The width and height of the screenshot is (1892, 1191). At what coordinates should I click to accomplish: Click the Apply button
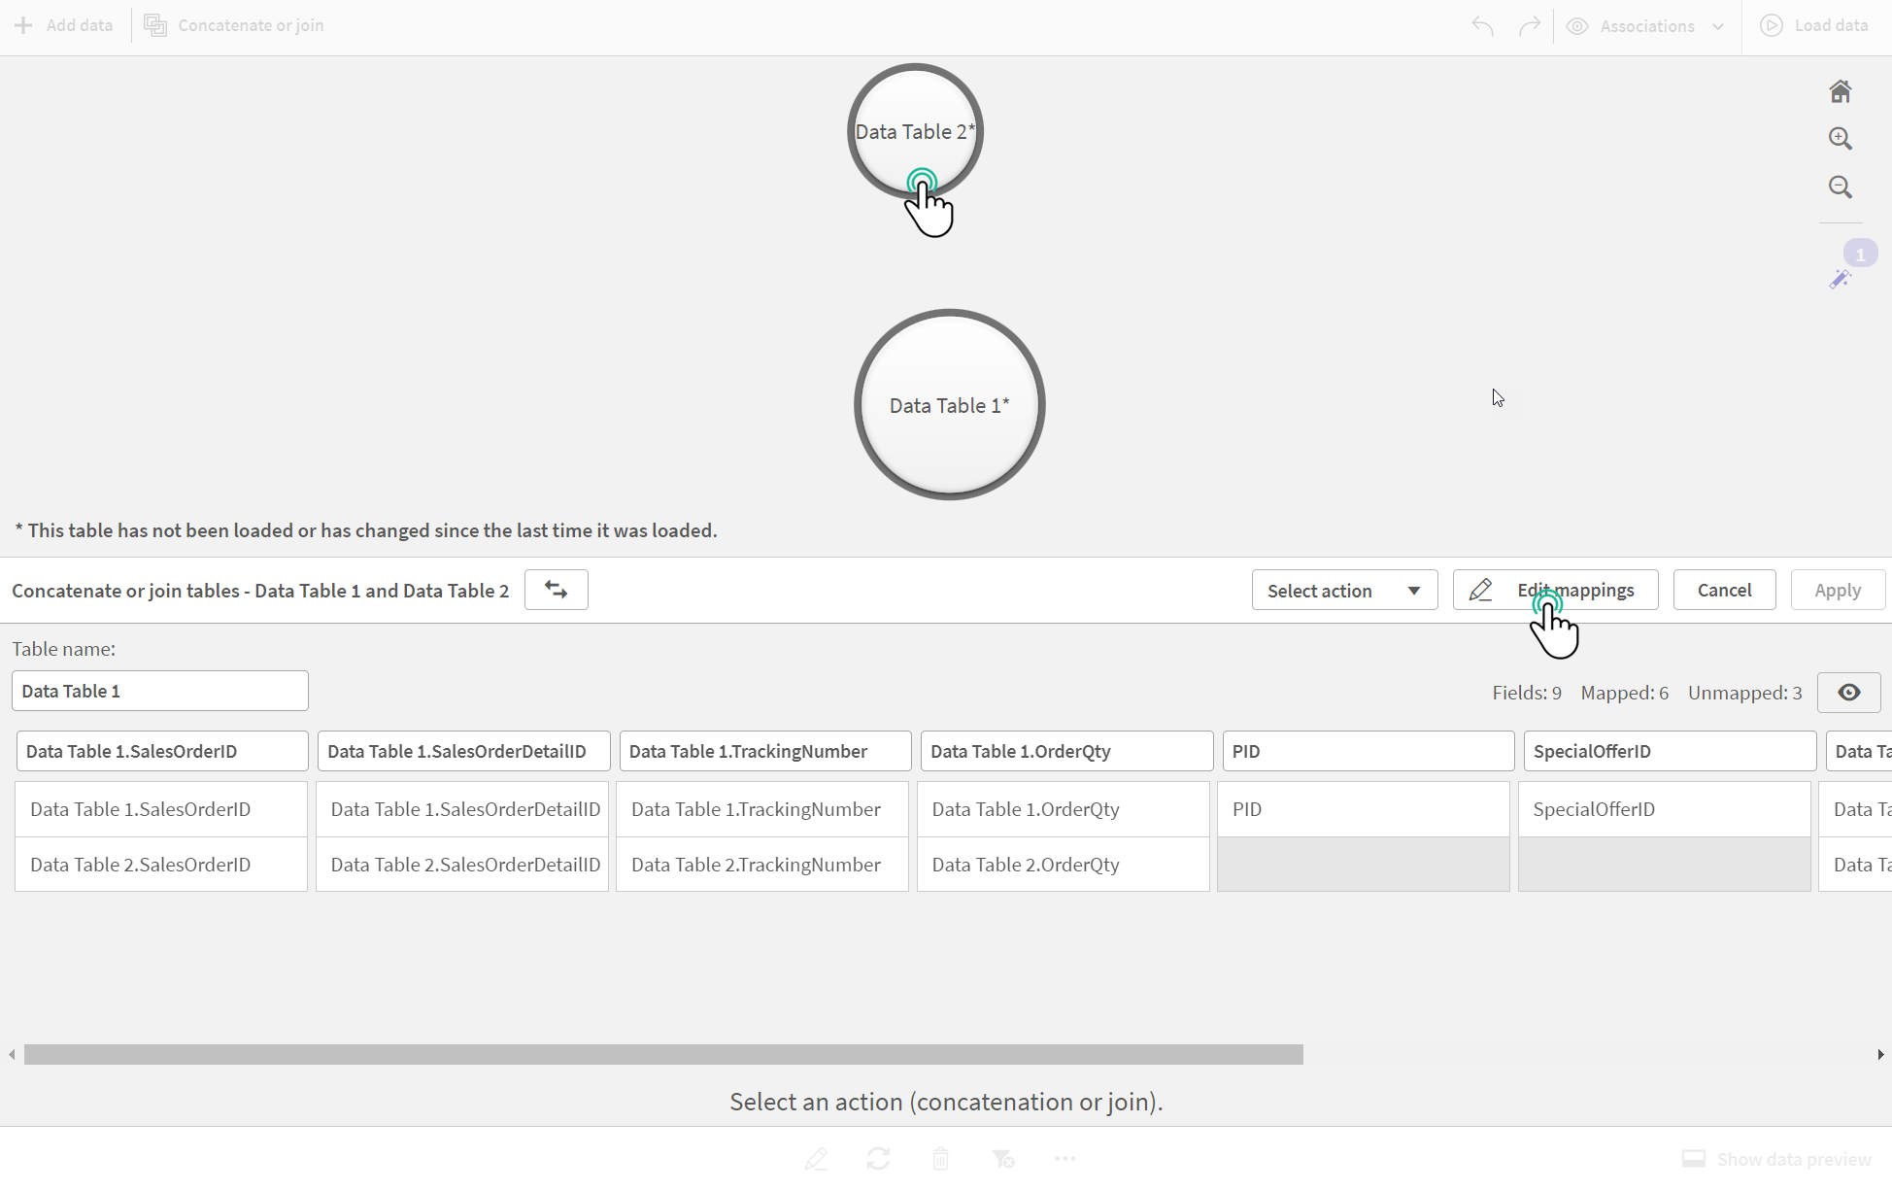tap(1837, 590)
